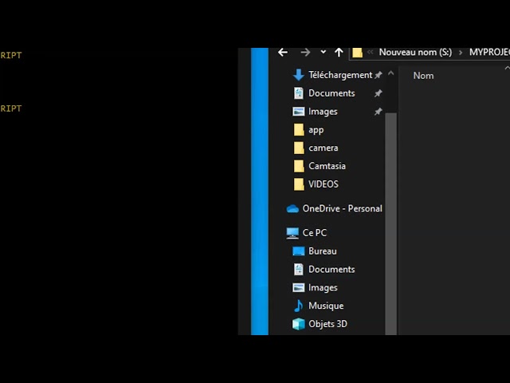Open Musique folder
This screenshot has height=383, width=510.
point(326,306)
